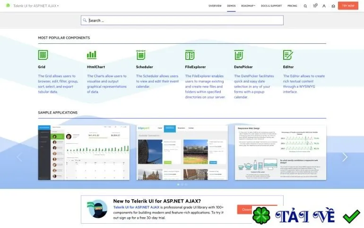Open the Editor heading link
This screenshot has height=228, width=364.
[x=288, y=67]
